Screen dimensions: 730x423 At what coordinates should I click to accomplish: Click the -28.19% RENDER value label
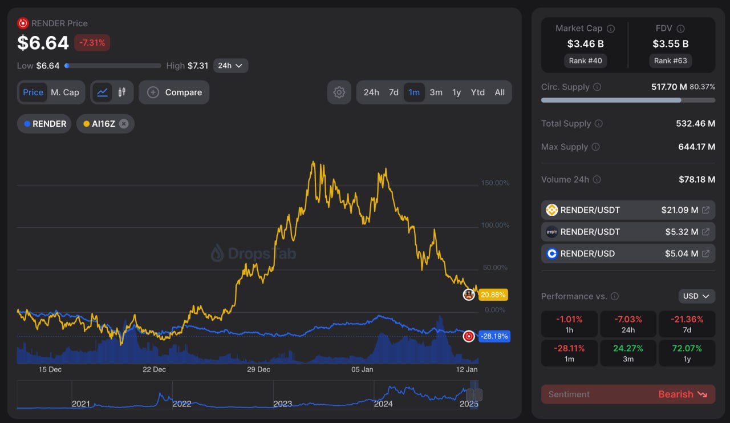pos(494,336)
